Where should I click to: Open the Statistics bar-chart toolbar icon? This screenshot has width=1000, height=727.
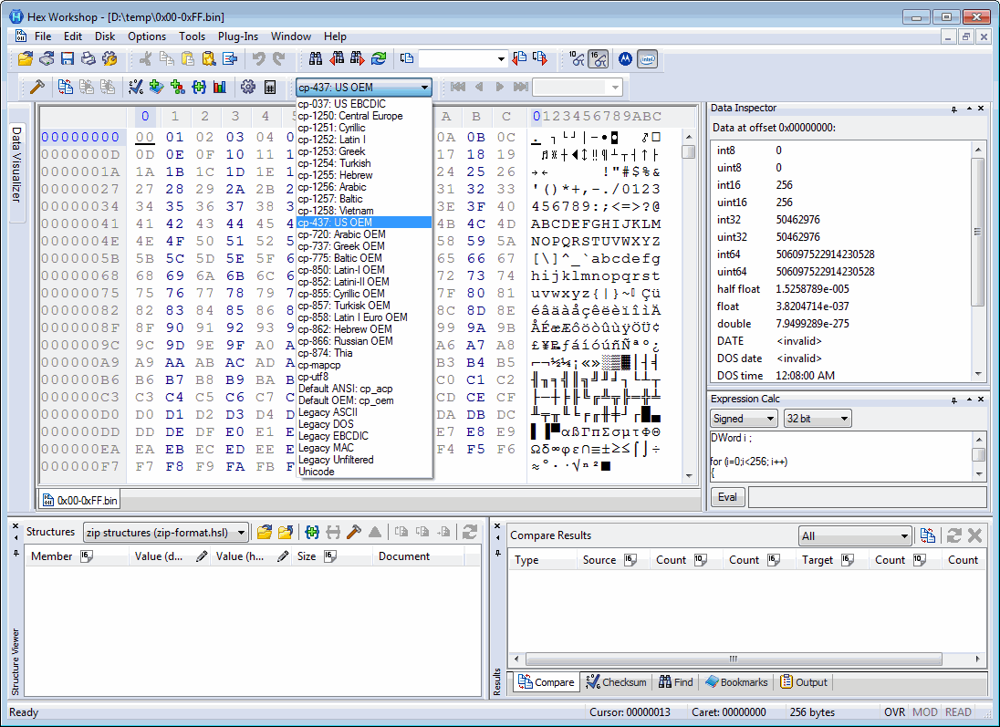220,87
